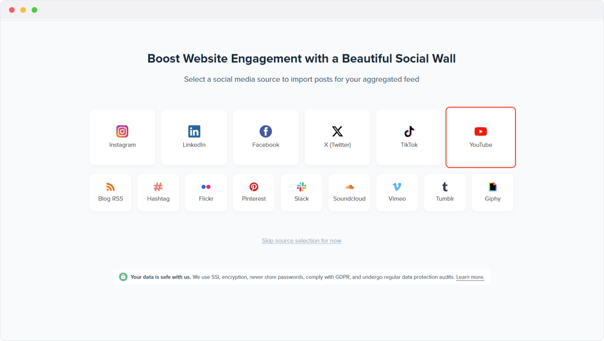
Task: Click "Skip source selection for now" link
Action: (301, 241)
